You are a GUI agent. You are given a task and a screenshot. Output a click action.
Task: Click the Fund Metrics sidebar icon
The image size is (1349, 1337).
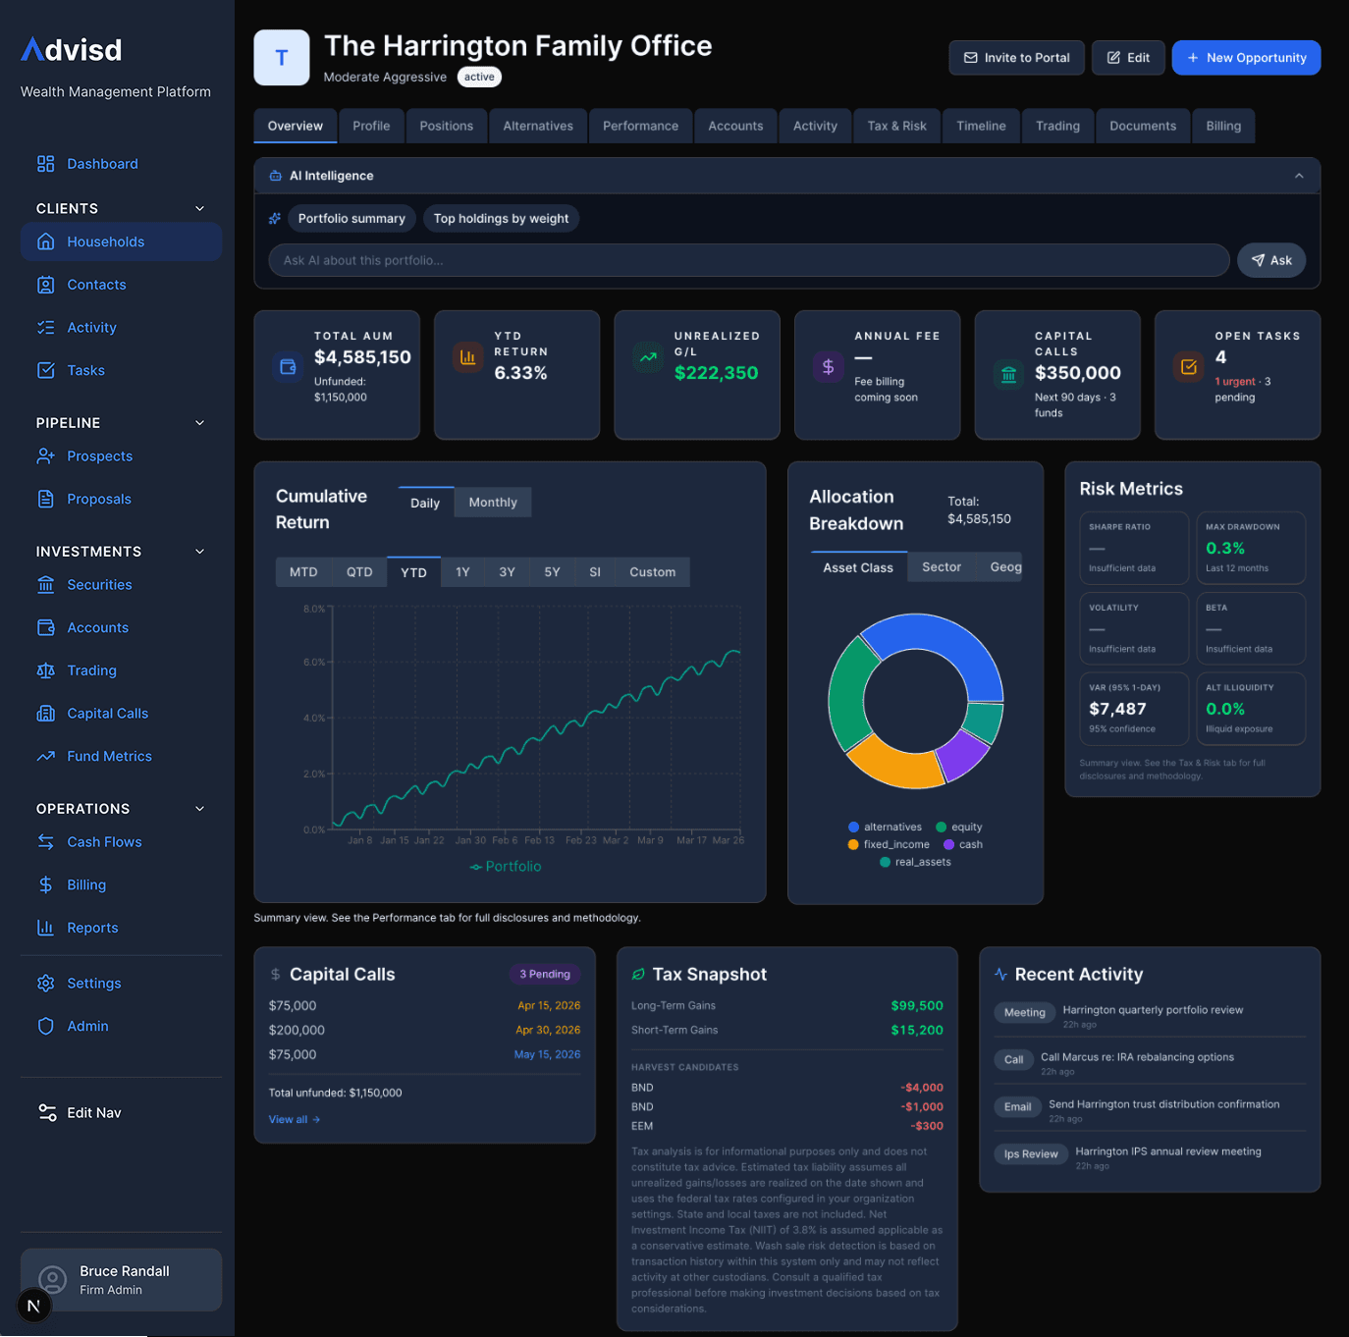45,756
